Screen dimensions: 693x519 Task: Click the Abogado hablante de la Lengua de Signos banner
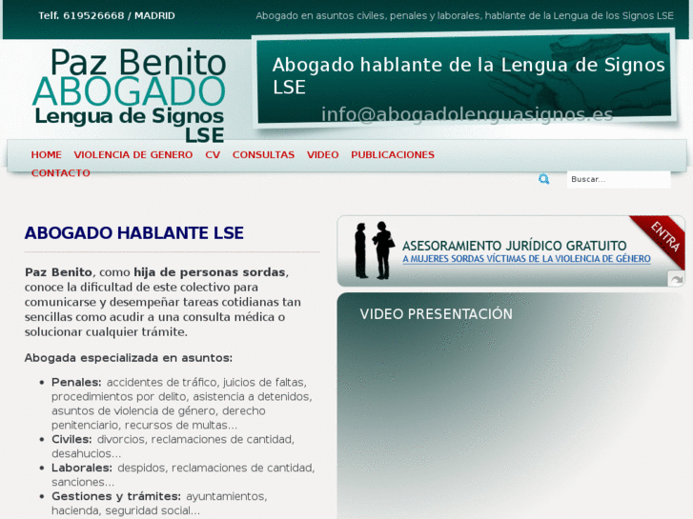click(464, 79)
